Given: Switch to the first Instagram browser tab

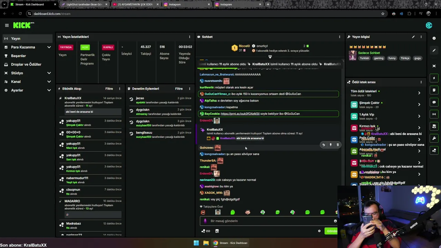Looking at the screenshot, I should 186,4.
